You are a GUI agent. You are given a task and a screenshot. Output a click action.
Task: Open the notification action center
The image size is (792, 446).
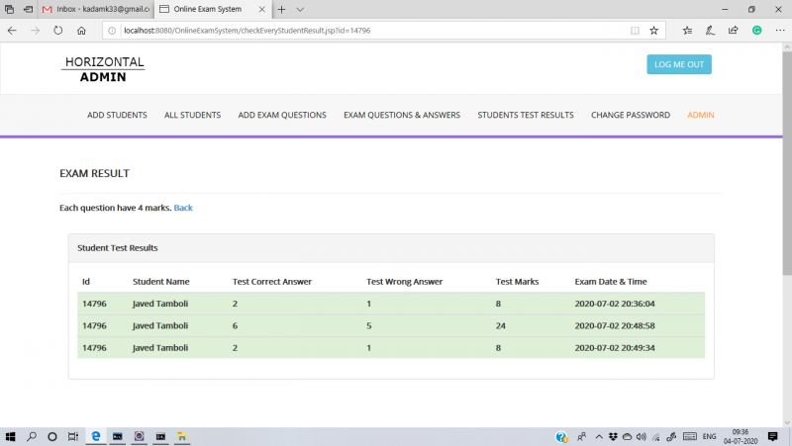tap(772, 437)
